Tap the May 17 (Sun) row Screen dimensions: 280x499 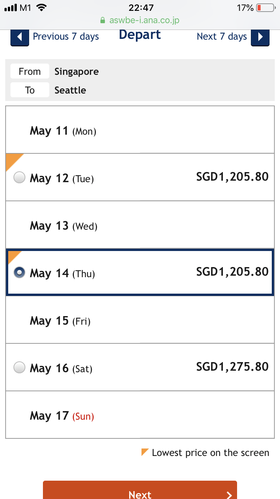140,415
